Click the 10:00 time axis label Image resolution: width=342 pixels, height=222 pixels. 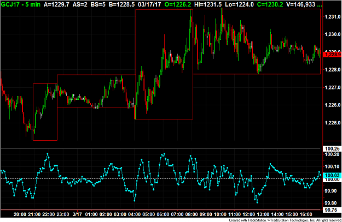coord(220,214)
